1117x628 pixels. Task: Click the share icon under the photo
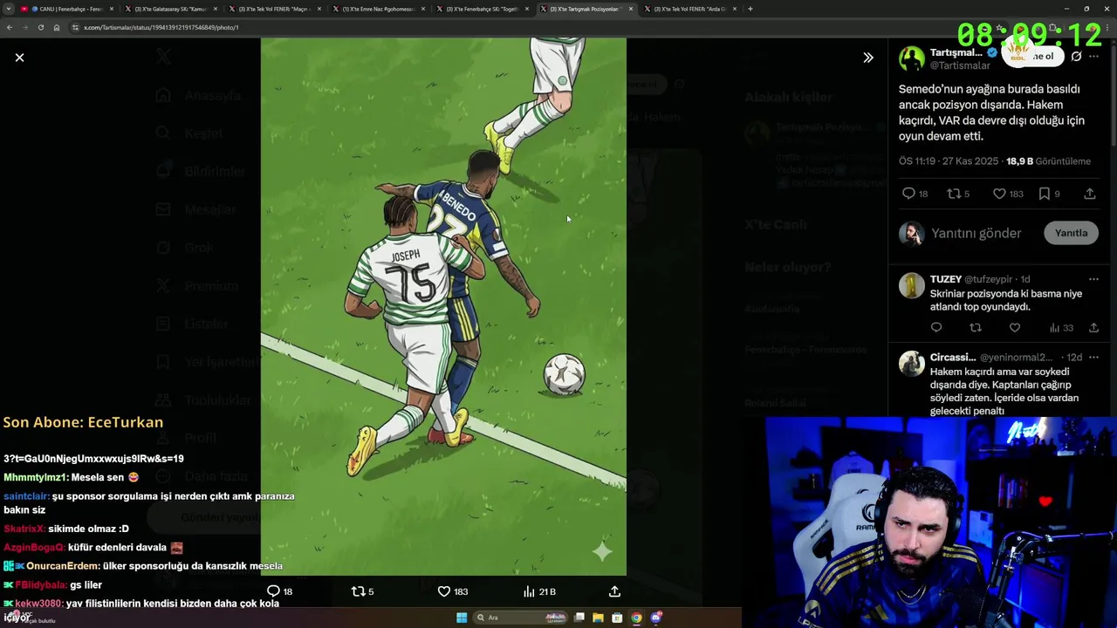point(614,591)
